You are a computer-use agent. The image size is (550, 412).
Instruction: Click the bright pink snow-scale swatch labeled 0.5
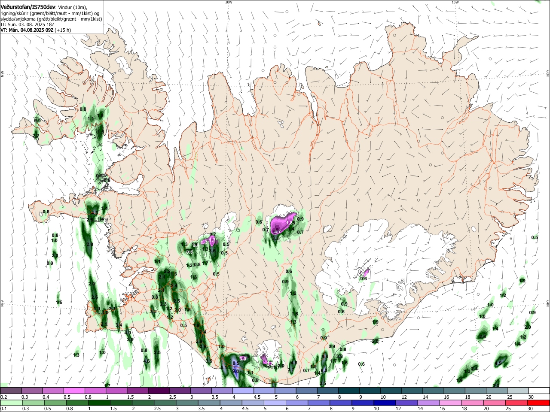[x=74, y=391]
